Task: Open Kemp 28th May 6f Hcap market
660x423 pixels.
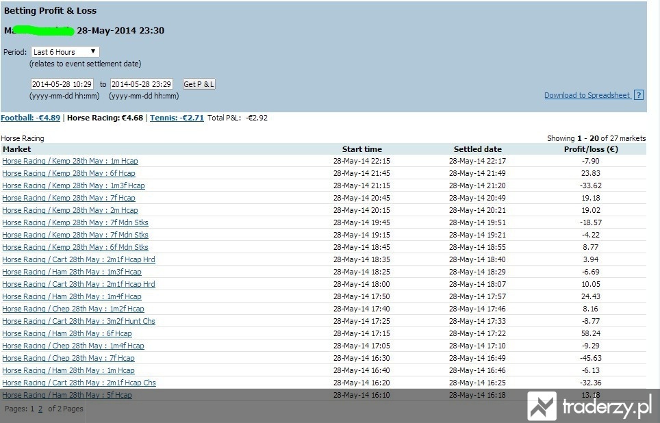Action: click(x=68, y=173)
